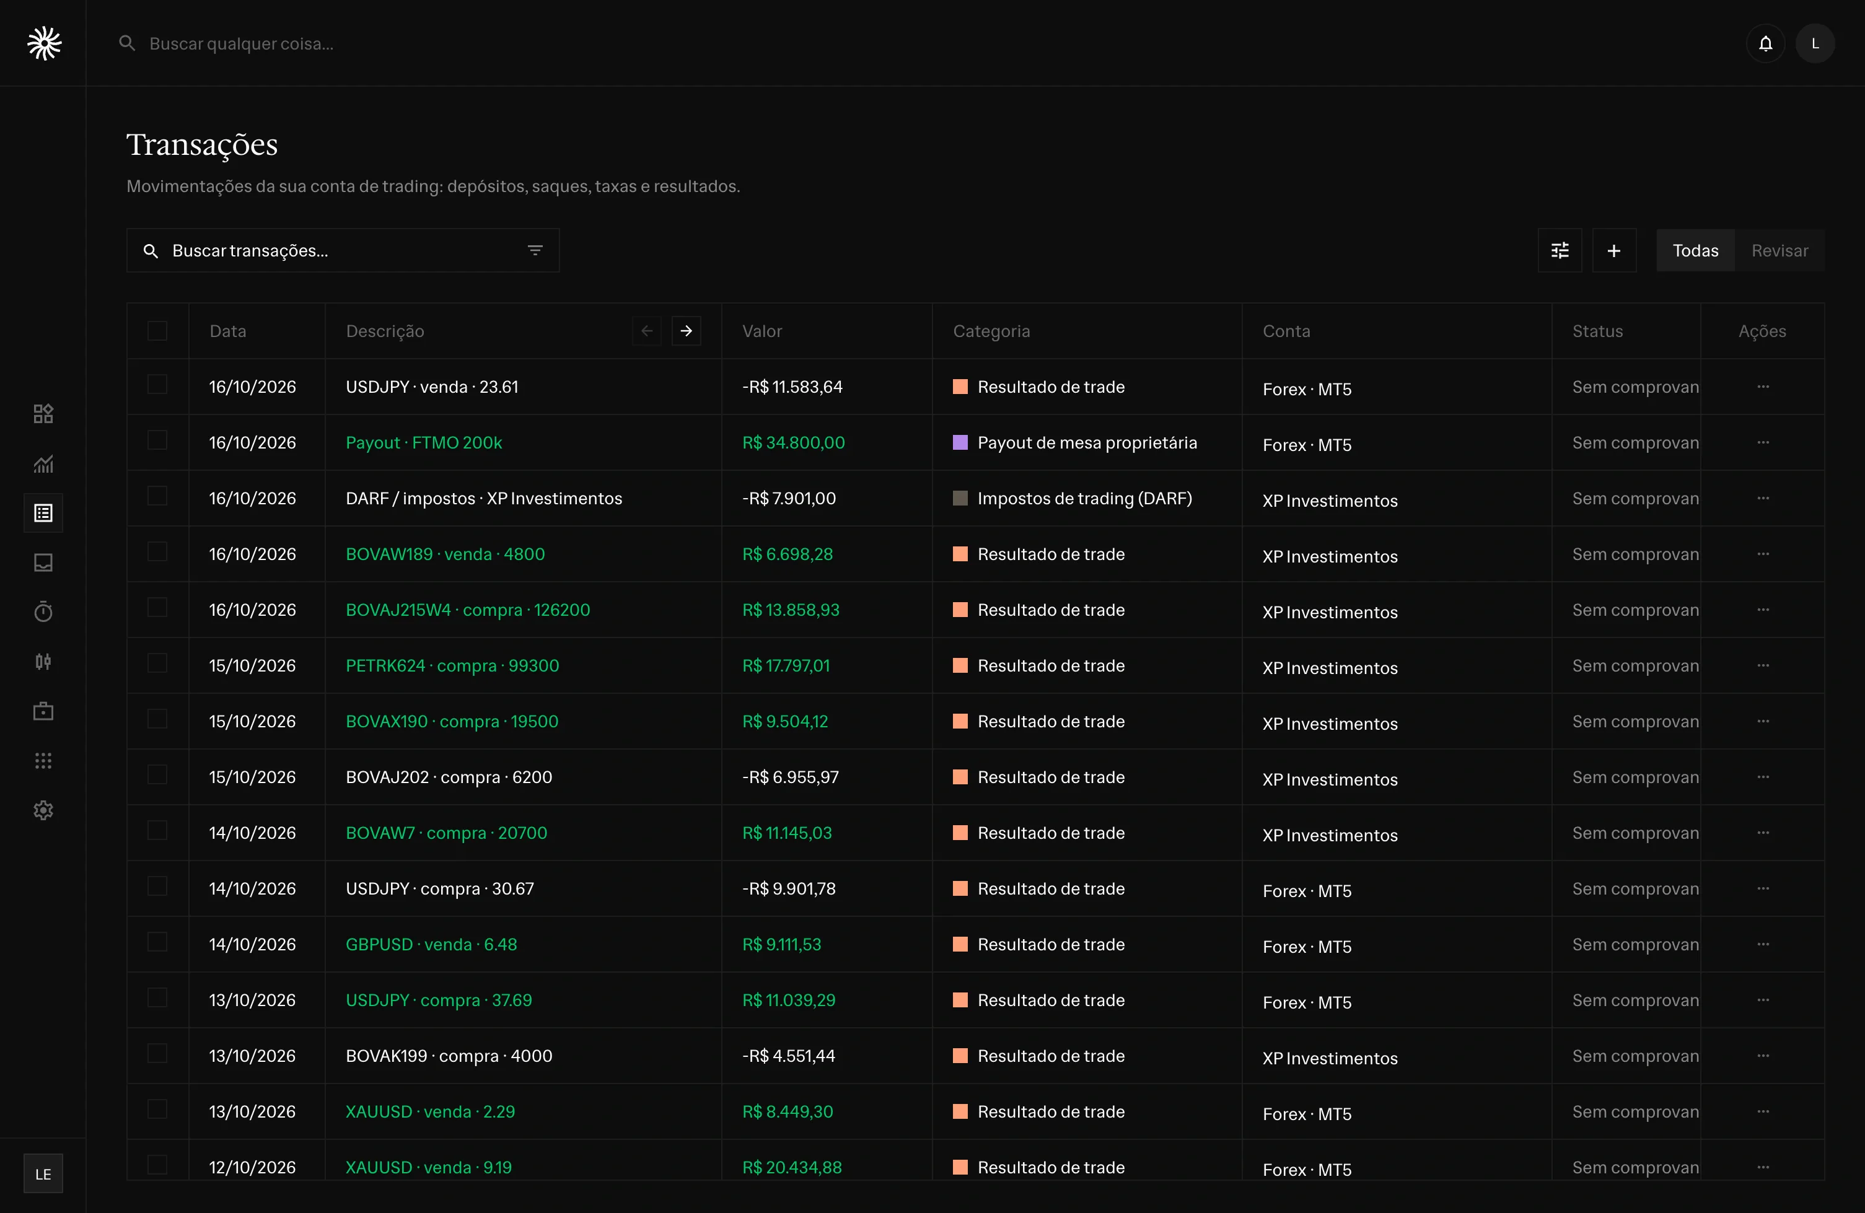Focus the Buscar transações search field
This screenshot has height=1213, width=1865.
[343, 251]
